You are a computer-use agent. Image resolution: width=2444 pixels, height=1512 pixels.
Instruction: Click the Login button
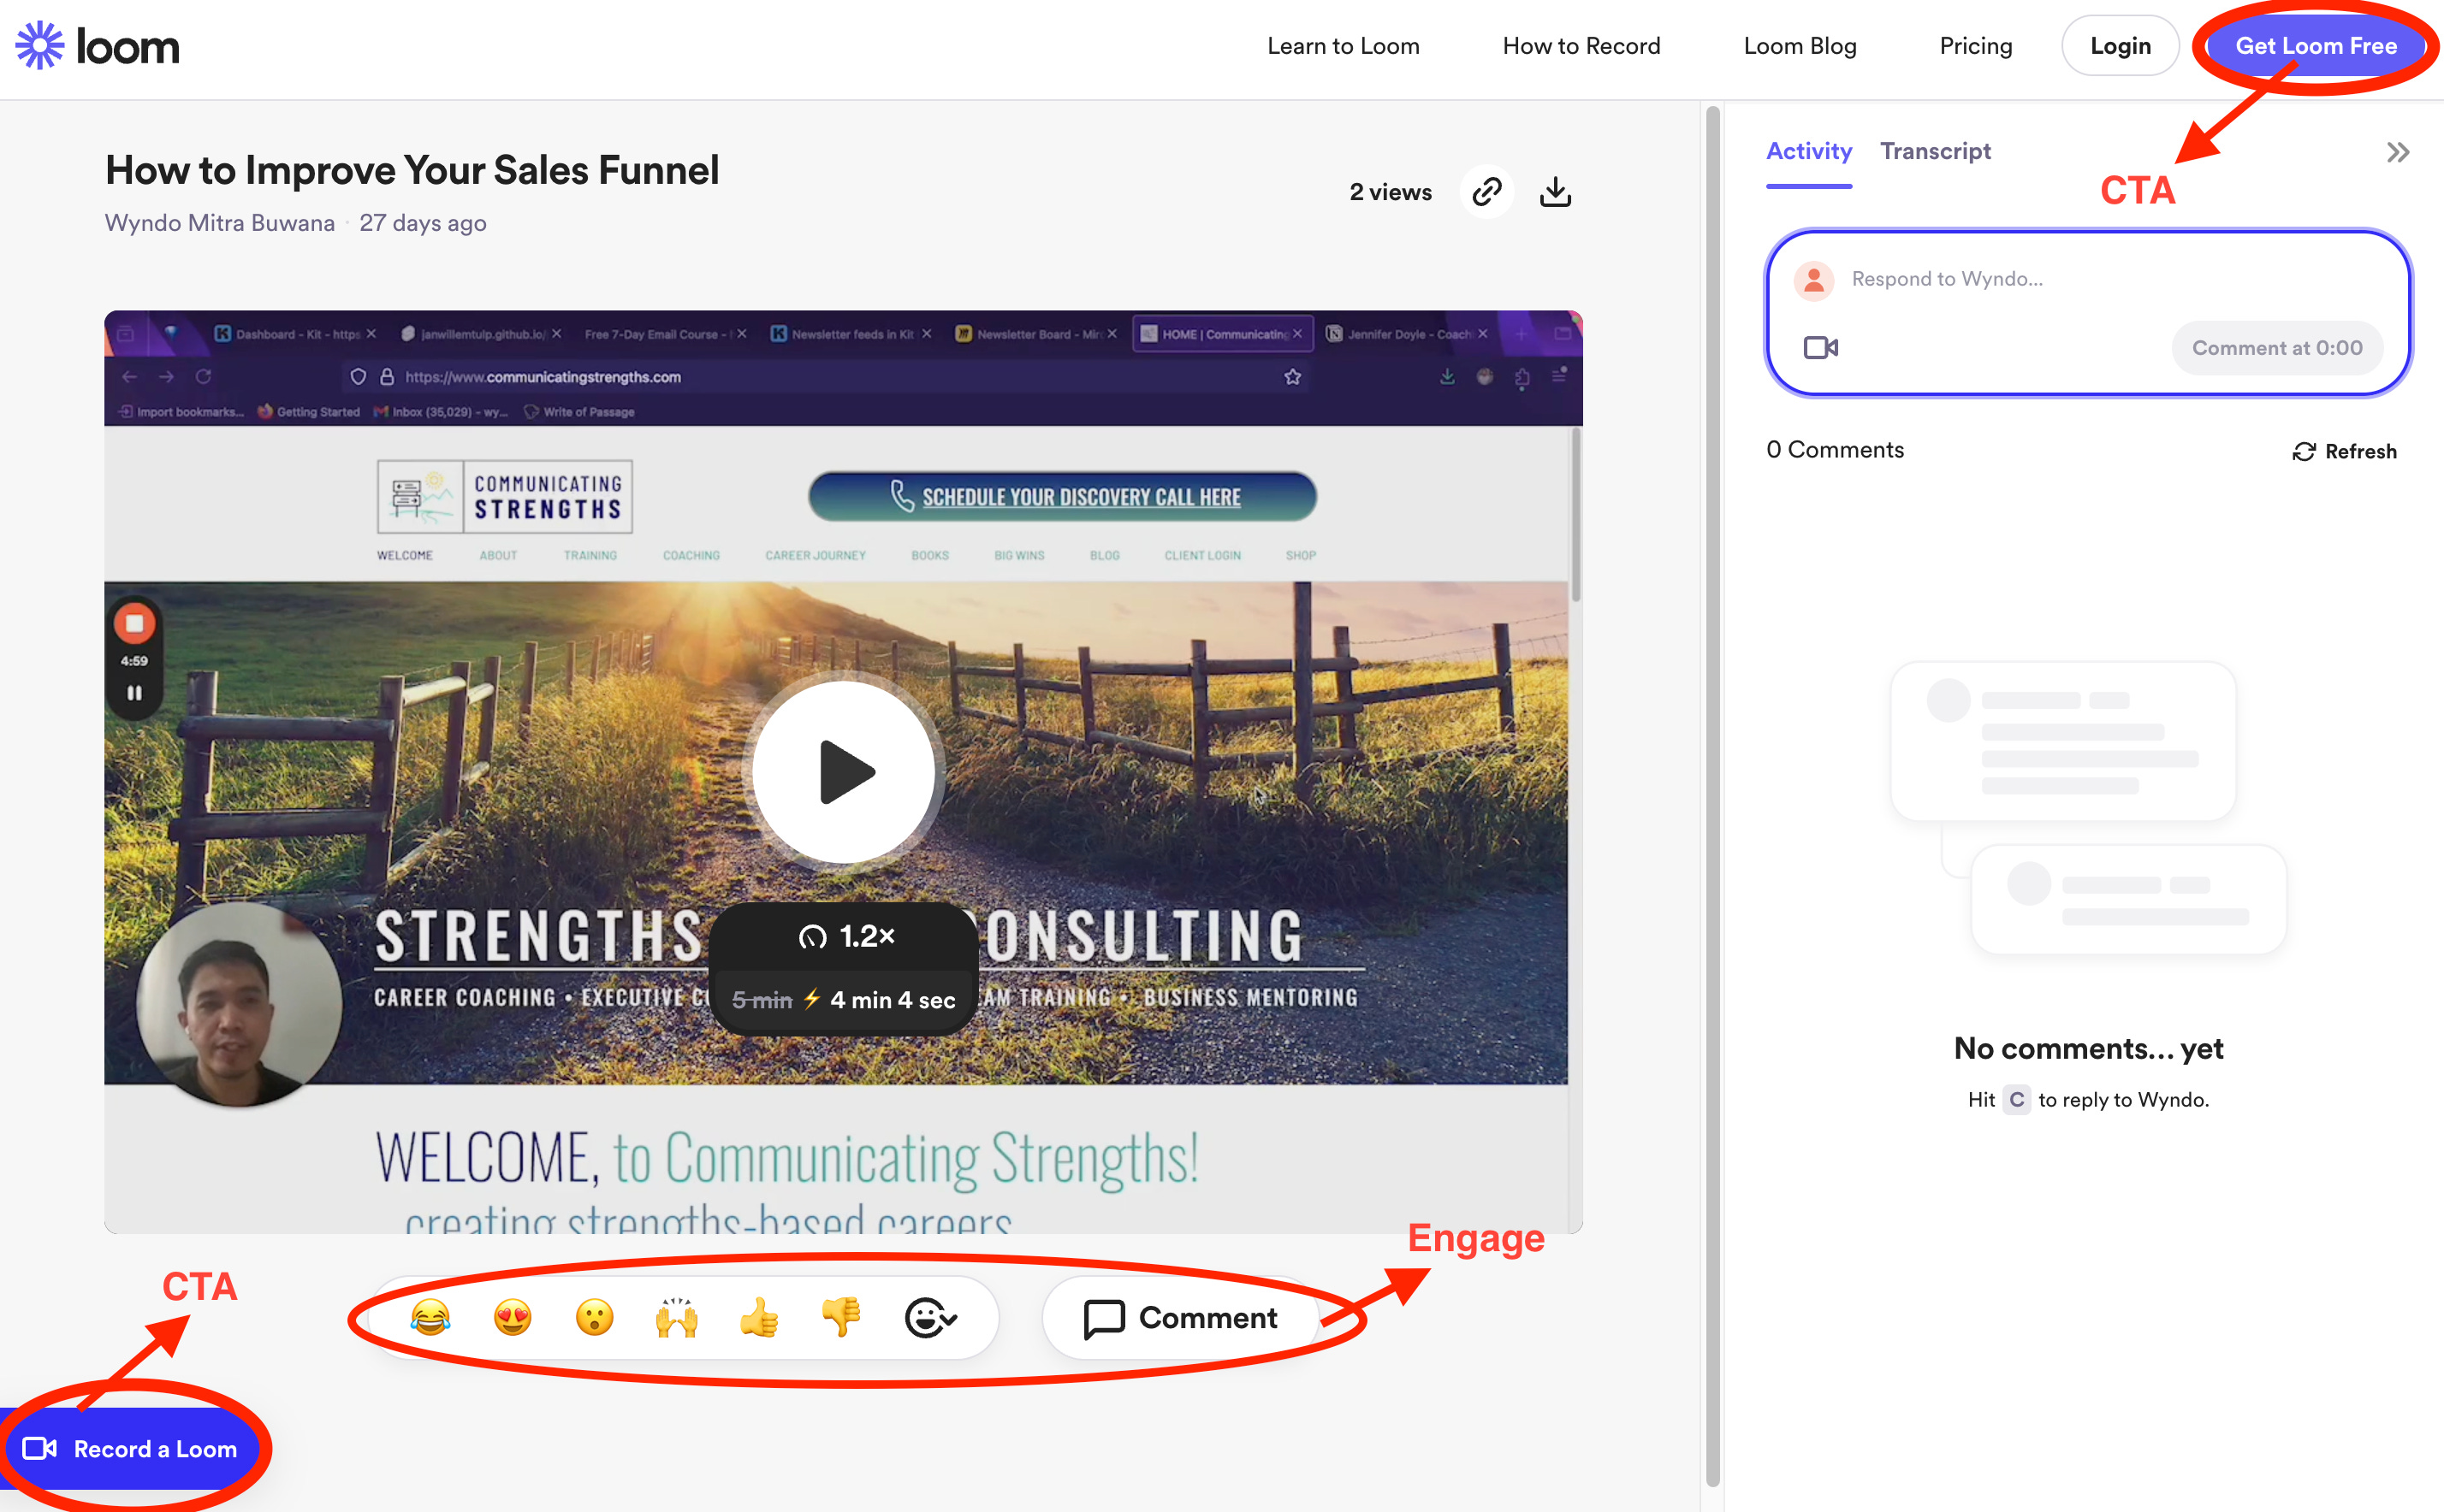click(2120, 46)
